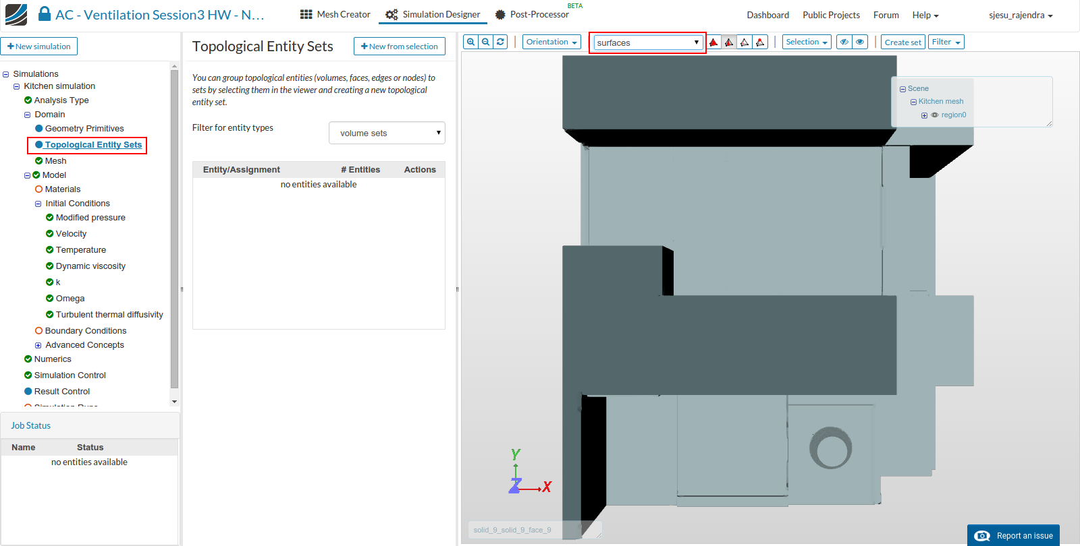Click the Create set button
1080x546 pixels.
click(x=902, y=42)
